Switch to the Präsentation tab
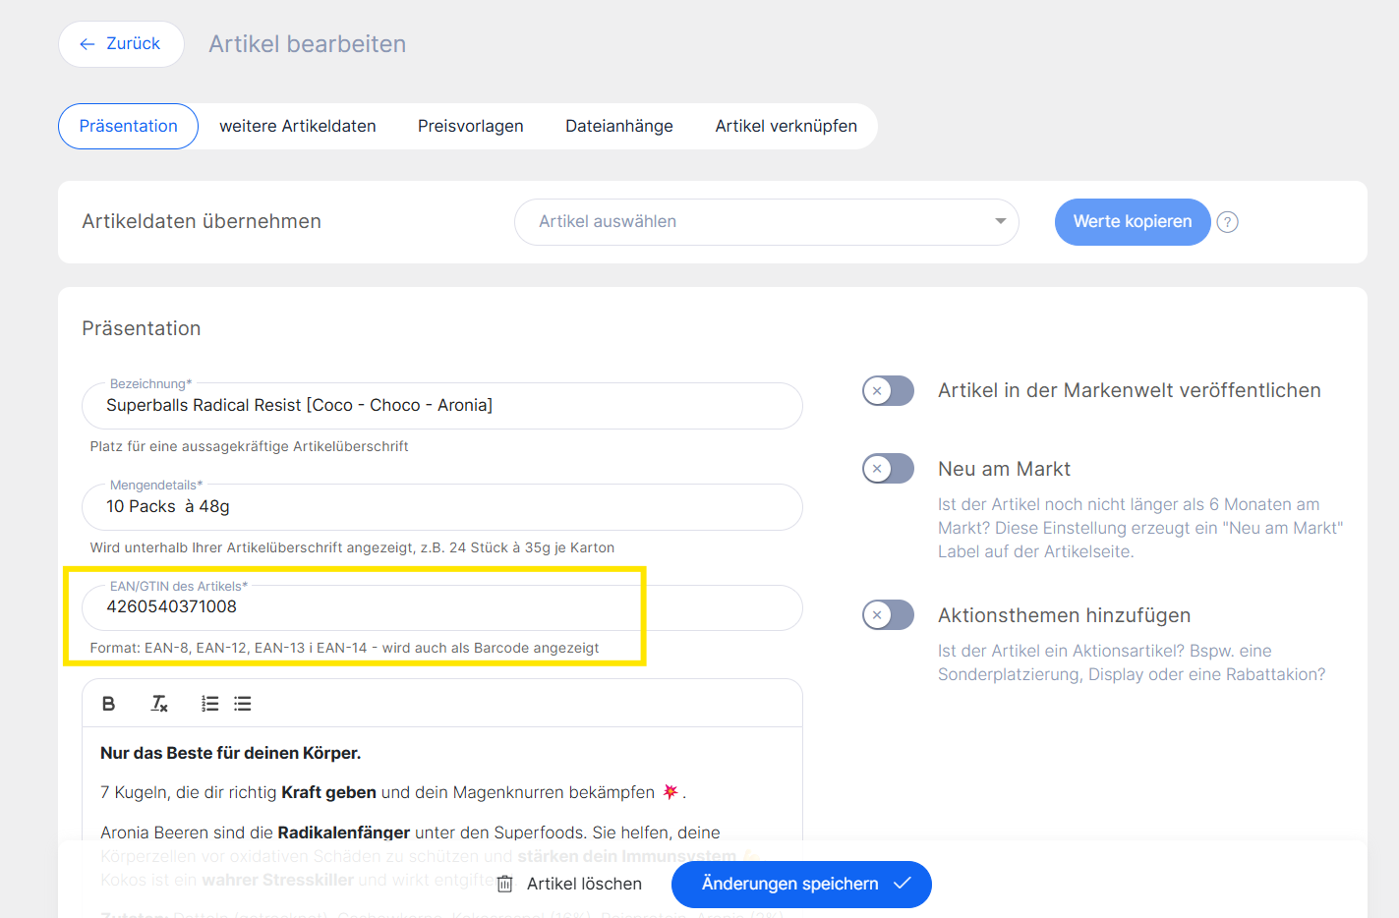Image resolution: width=1399 pixels, height=918 pixels. pyautogui.click(x=129, y=127)
